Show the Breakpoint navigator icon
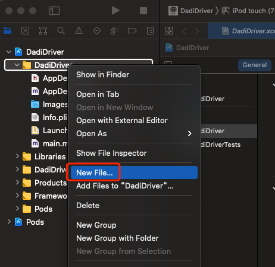This screenshot has height=267, width=275. (x=132, y=31)
